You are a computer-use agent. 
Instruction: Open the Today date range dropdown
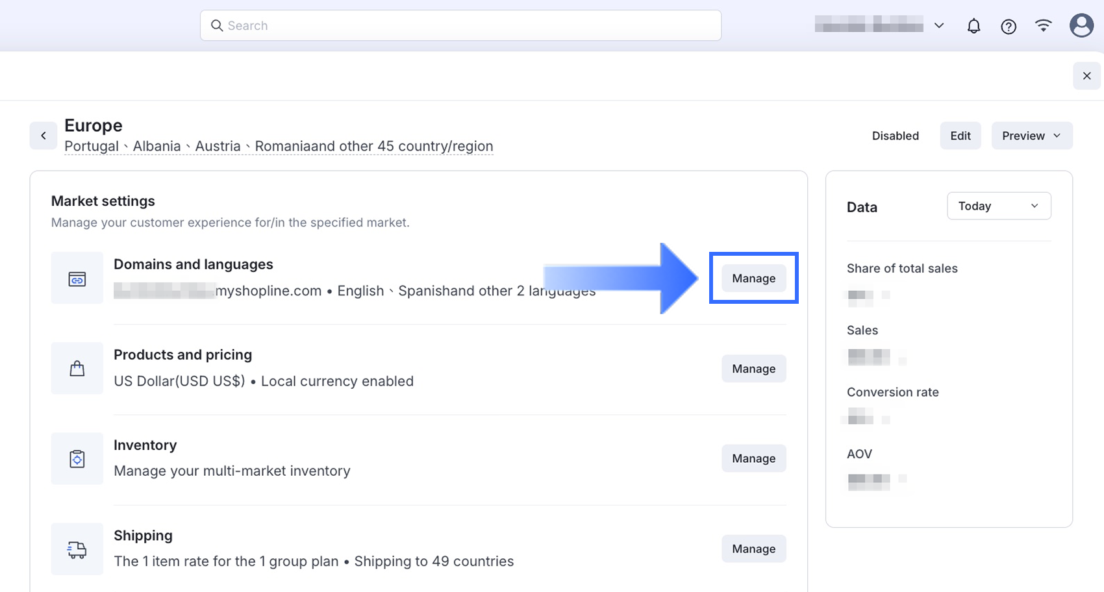(998, 206)
